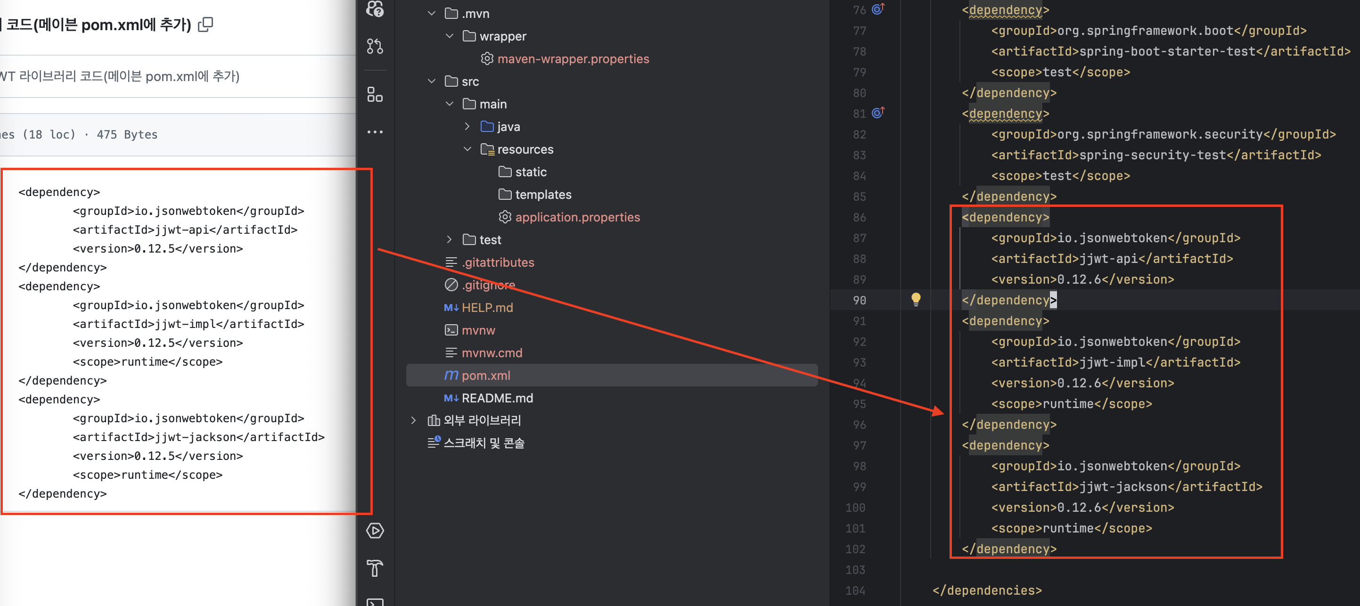
Task: Click the gutter update icon on line 76
Action: coord(878,9)
